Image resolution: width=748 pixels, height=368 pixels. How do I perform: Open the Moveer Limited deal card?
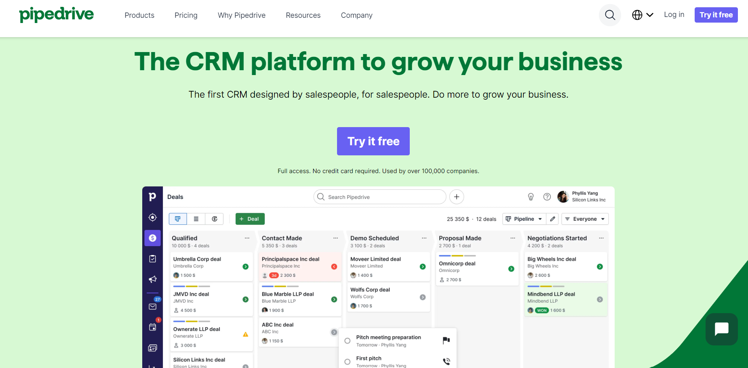pyautogui.click(x=388, y=266)
